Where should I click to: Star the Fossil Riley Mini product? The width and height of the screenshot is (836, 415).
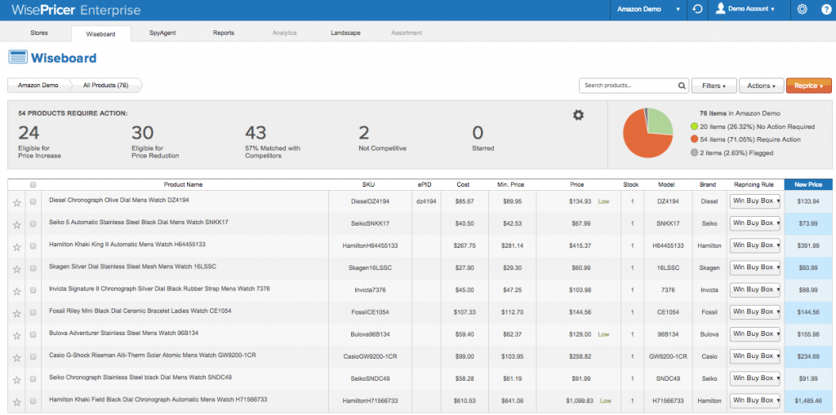click(16, 313)
